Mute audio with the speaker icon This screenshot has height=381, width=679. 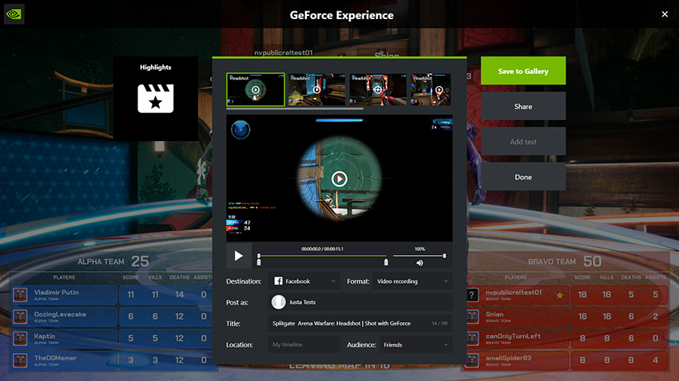419,262
